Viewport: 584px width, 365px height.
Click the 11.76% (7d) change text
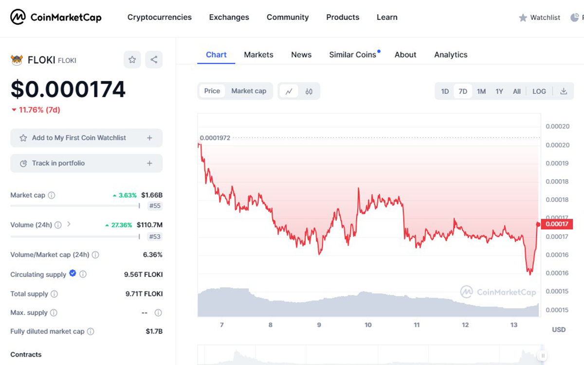[x=36, y=110]
